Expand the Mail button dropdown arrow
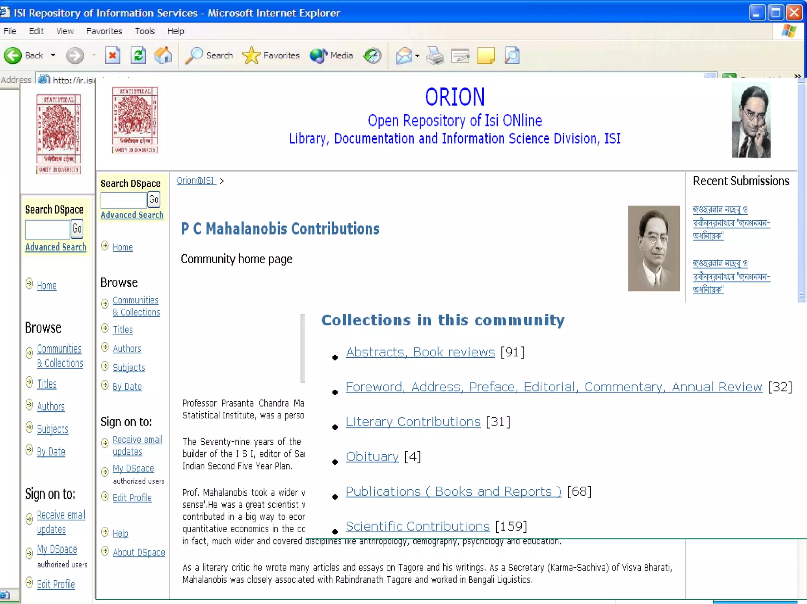Image resolution: width=807 pixels, height=604 pixels. click(x=417, y=56)
